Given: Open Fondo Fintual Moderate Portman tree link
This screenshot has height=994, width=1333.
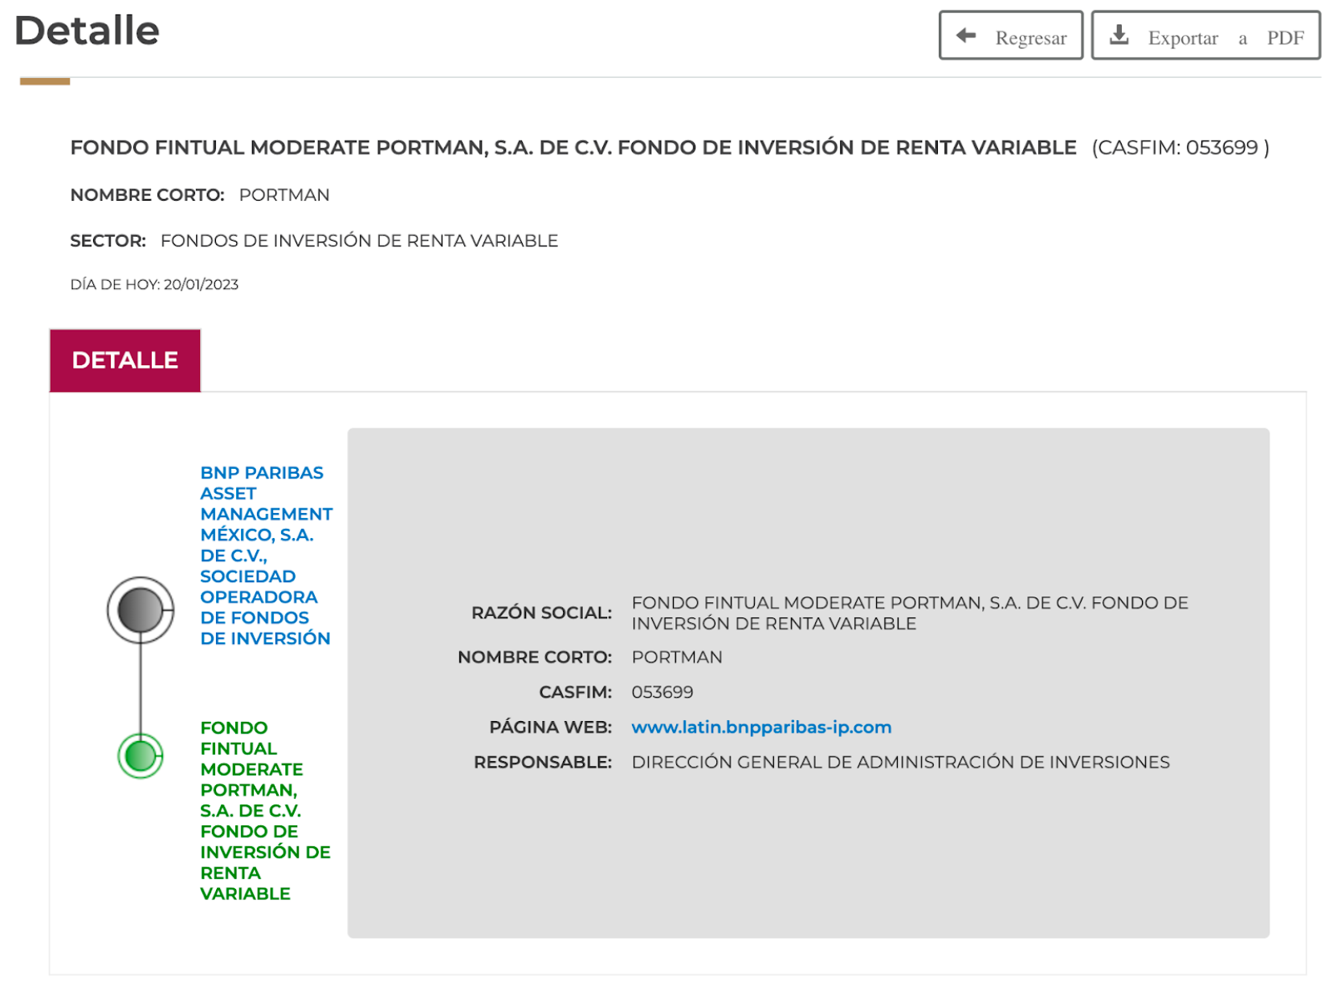Looking at the screenshot, I should pos(265,811).
